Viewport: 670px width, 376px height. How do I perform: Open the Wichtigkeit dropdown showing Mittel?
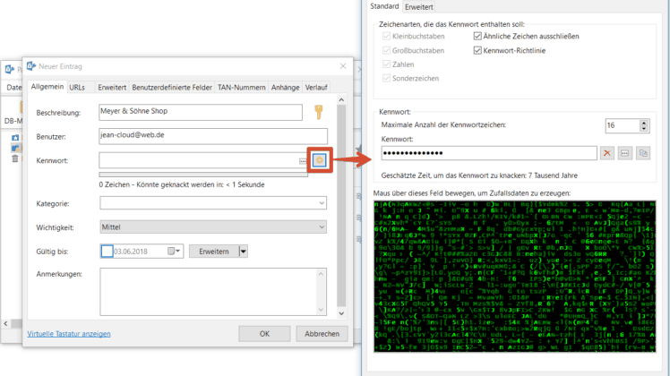click(x=322, y=226)
